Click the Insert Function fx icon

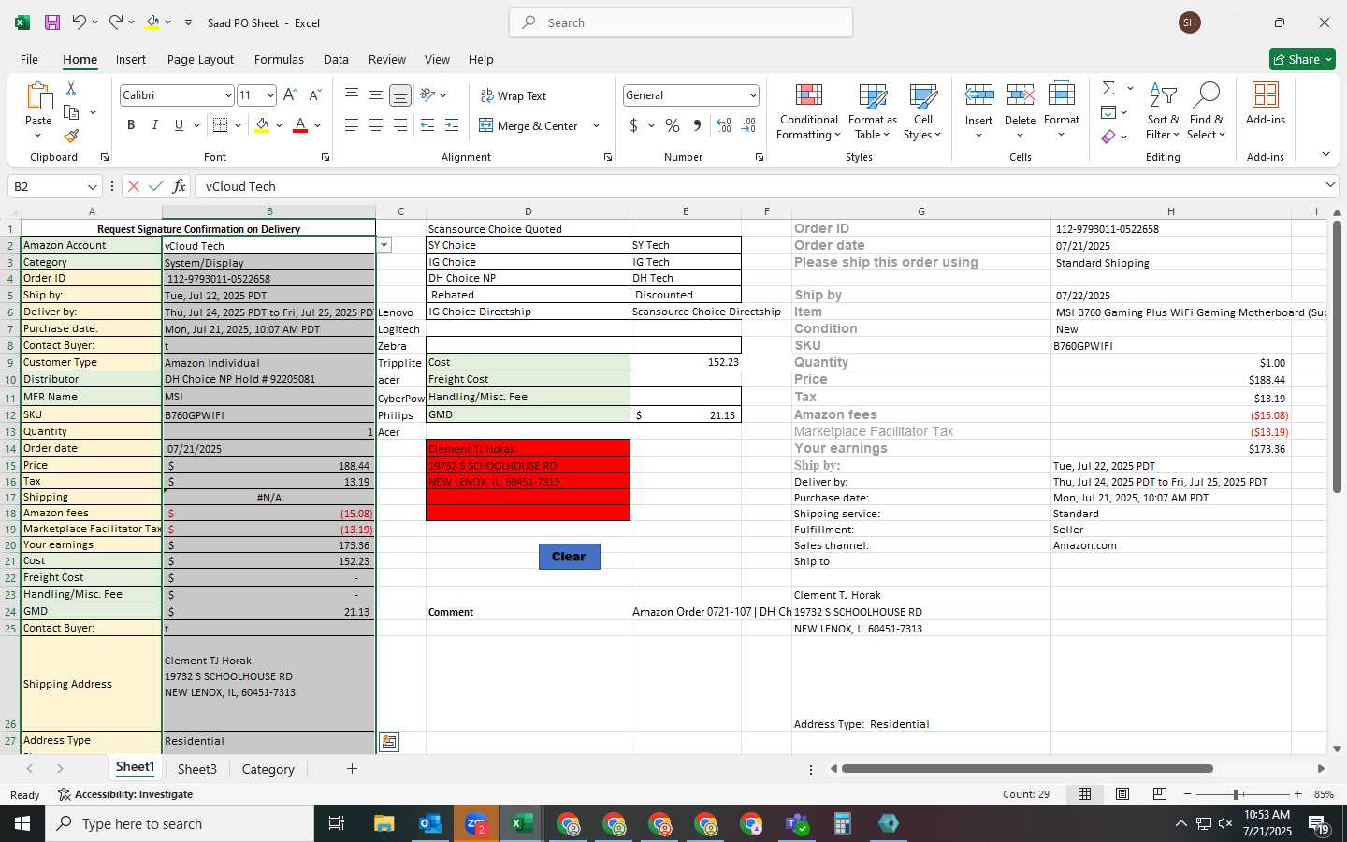179,186
